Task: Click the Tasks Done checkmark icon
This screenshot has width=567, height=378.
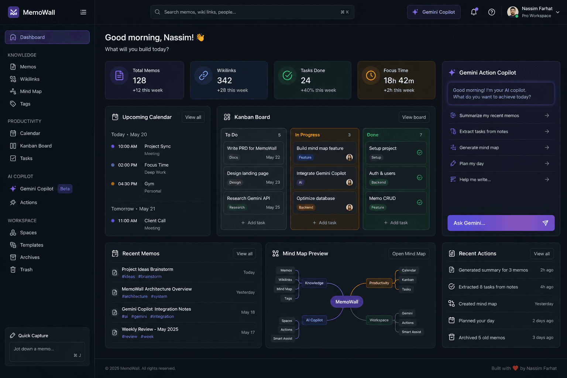Action: coord(287,75)
